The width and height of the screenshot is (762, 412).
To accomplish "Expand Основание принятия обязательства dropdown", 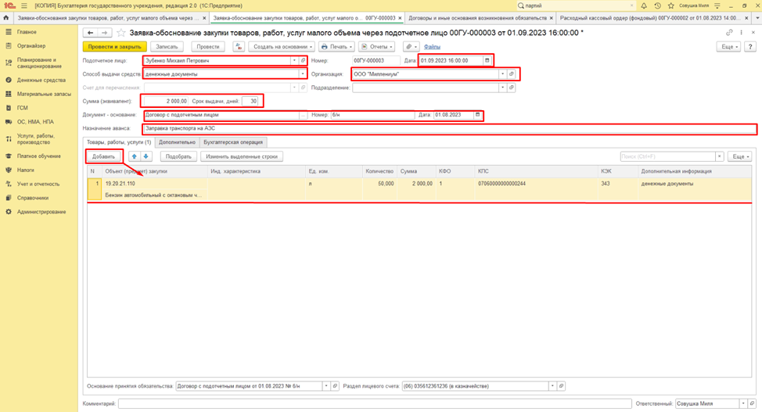I will coord(326,385).
